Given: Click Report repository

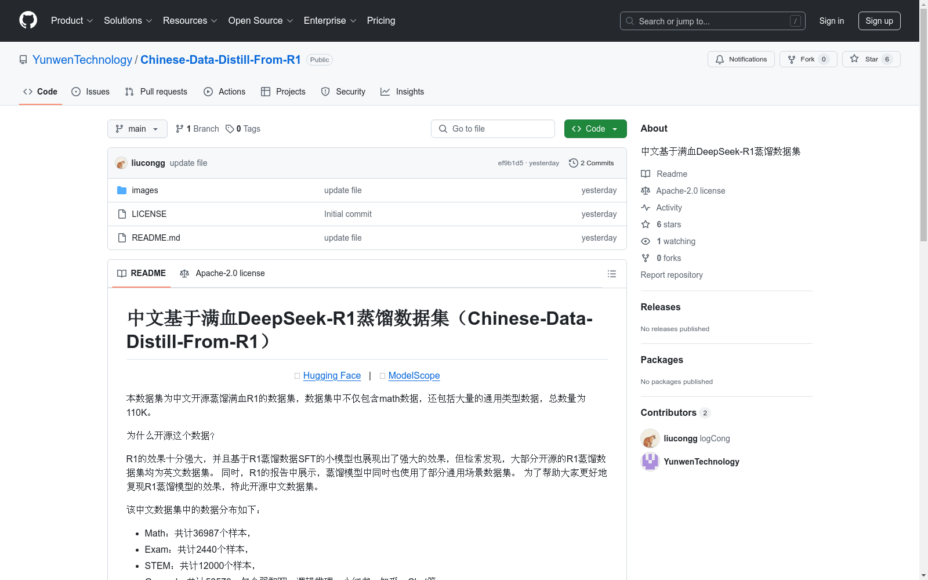Looking at the screenshot, I should [x=672, y=275].
